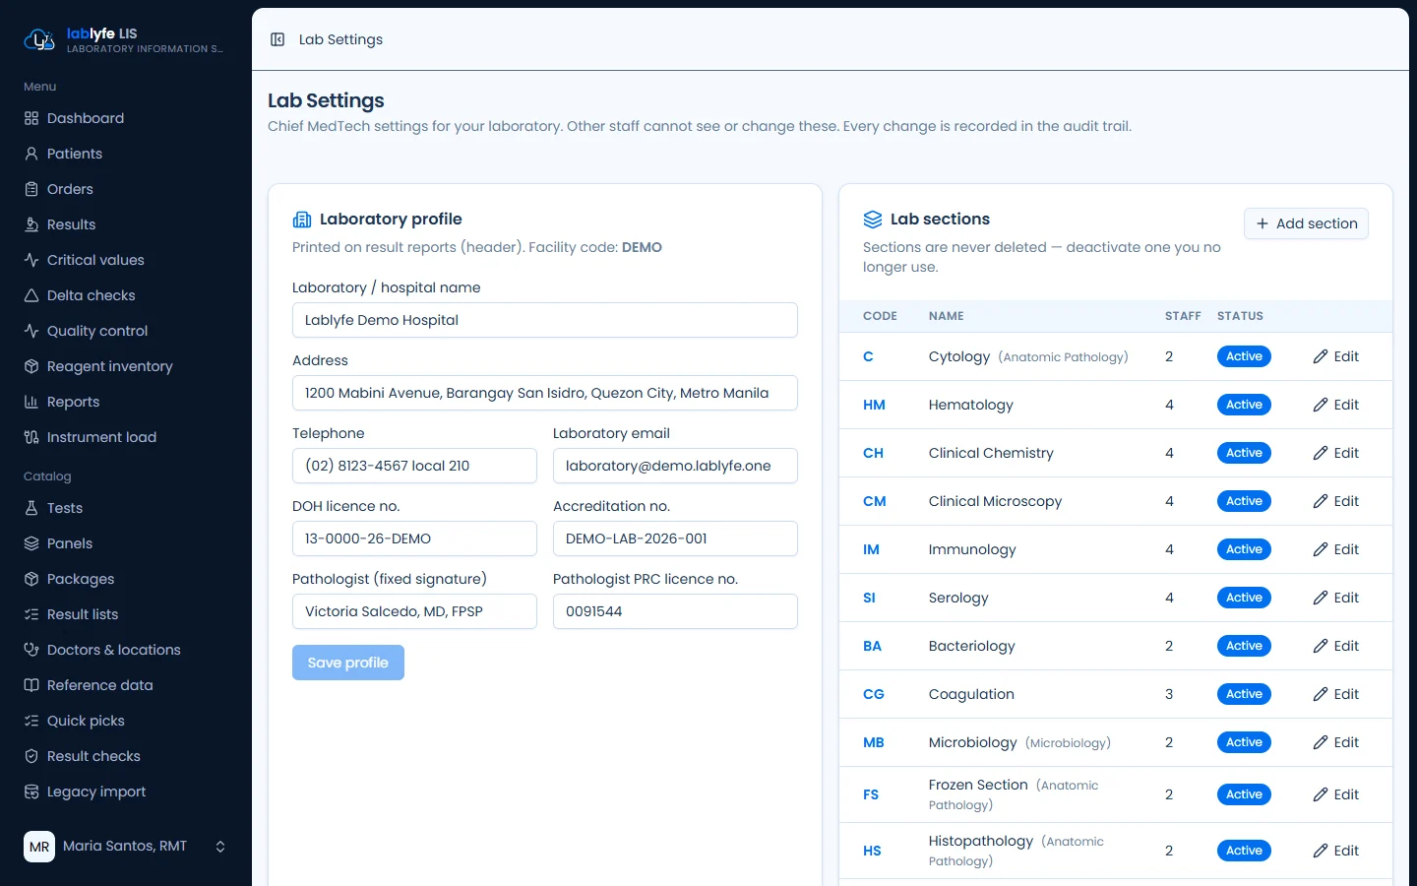Toggle the sidebar panel icon beside Lab Settings

pyautogui.click(x=277, y=39)
